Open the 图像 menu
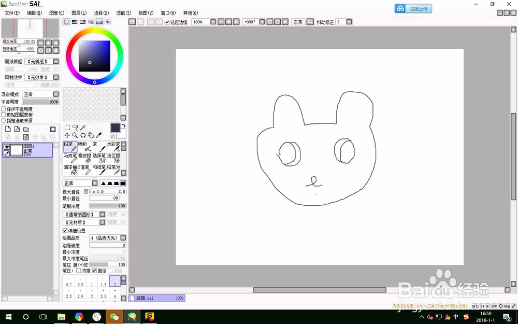This screenshot has width=518, height=324. coord(56,13)
